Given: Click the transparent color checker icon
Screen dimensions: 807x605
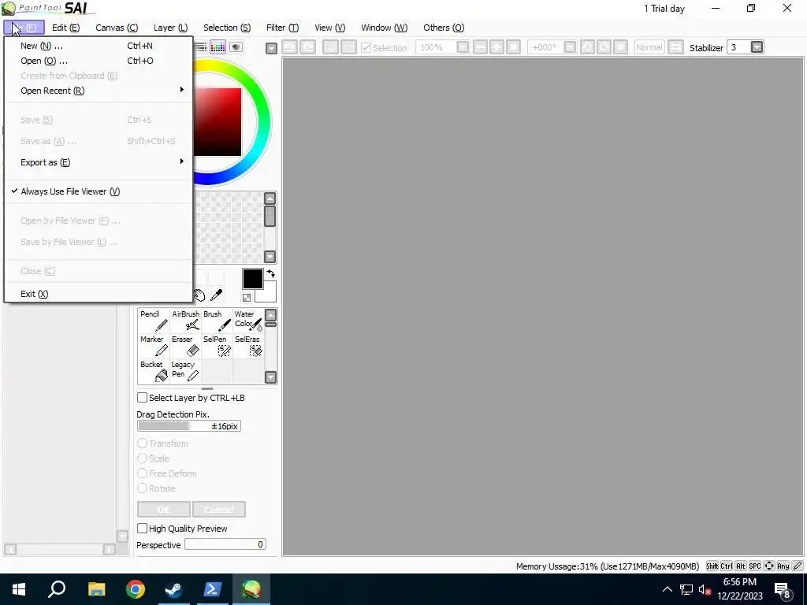Looking at the screenshot, I should (x=247, y=297).
